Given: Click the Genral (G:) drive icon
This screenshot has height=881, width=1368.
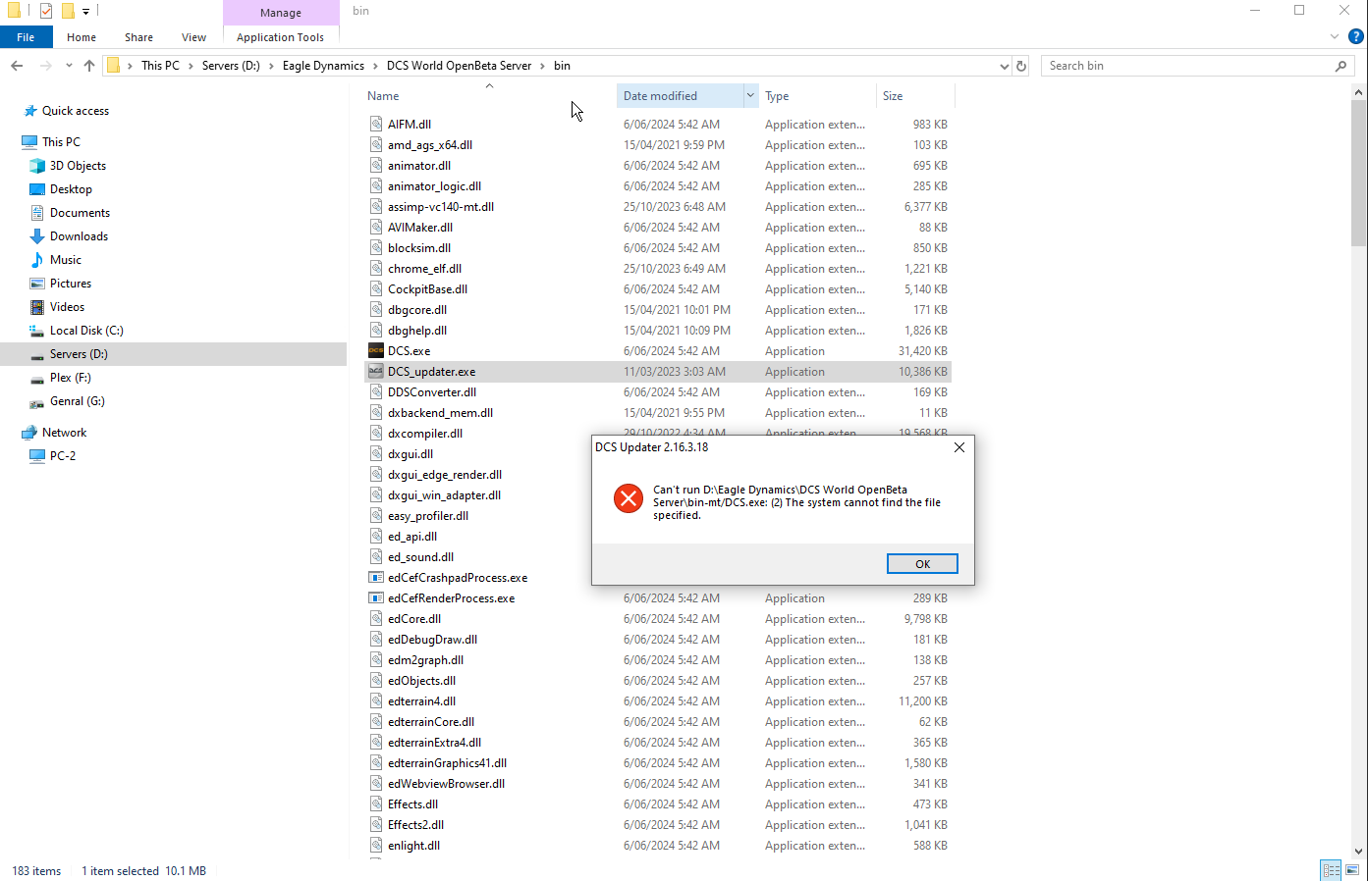Looking at the screenshot, I should pos(37,402).
